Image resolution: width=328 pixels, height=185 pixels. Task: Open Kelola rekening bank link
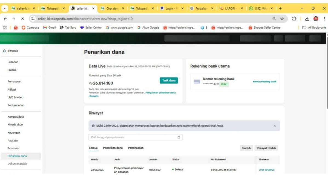[264, 82]
